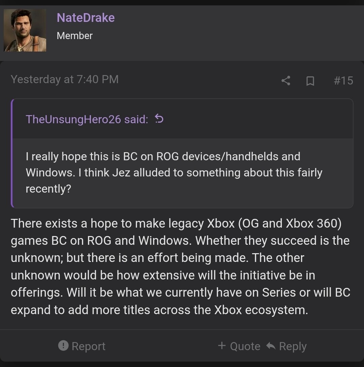Click the share post icon
Screen dimensions: 364x367
click(x=285, y=80)
